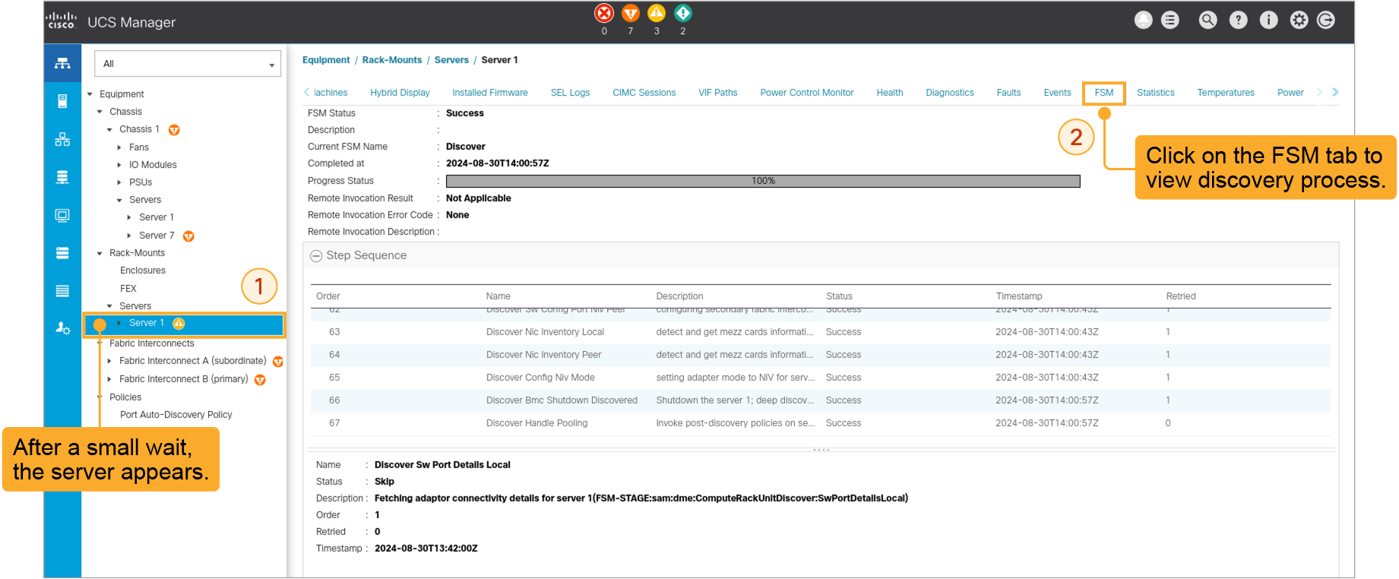Click the red critical faults icon
The width and height of the screenshot is (1399, 579).
coord(604,14)
